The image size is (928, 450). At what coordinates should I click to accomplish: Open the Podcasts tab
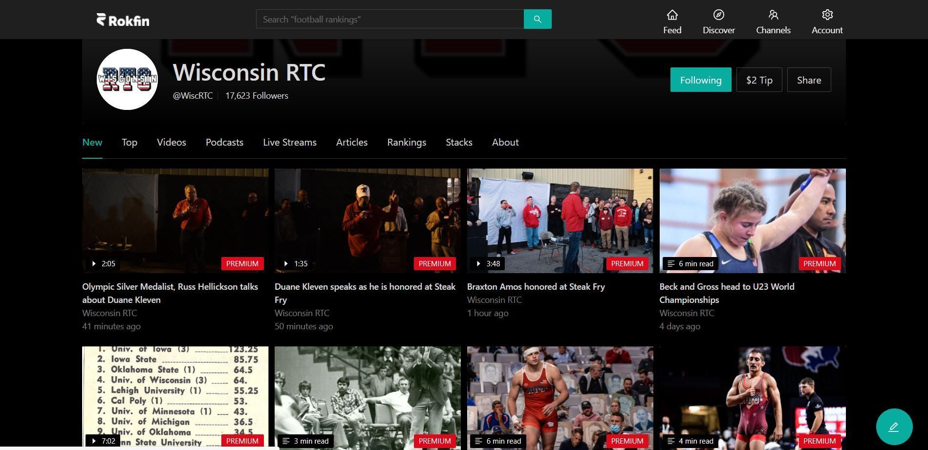point(224,142)
